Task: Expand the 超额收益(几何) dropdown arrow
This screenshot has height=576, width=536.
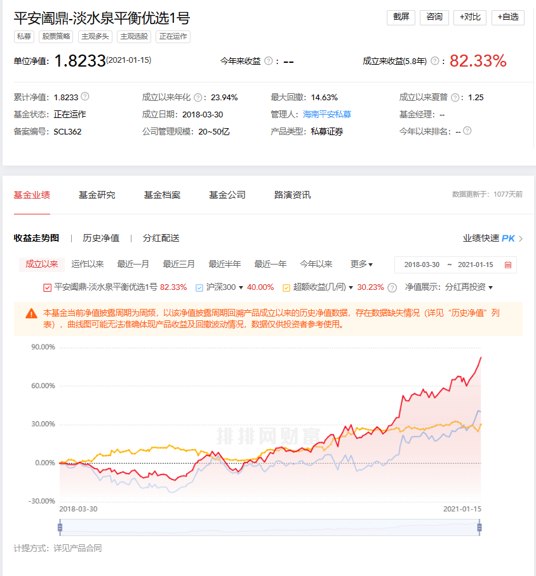Action: click(351, 287)
